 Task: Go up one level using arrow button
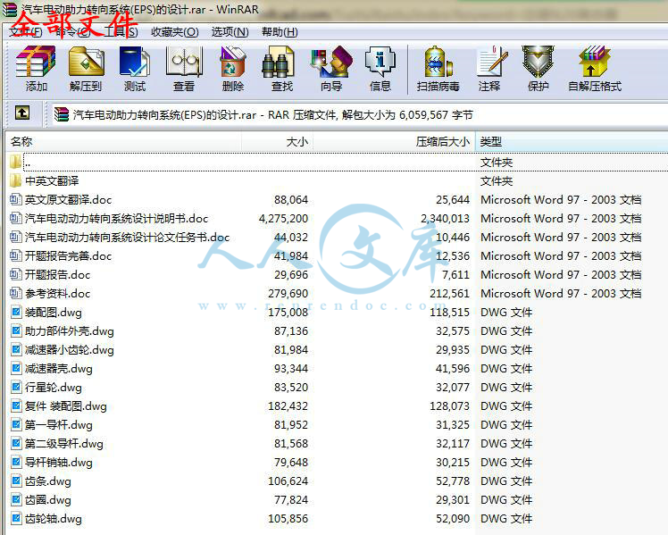click(22, 113)
